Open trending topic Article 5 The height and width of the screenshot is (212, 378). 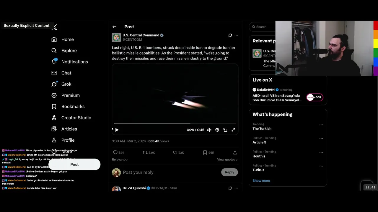(x=259, y=143)
